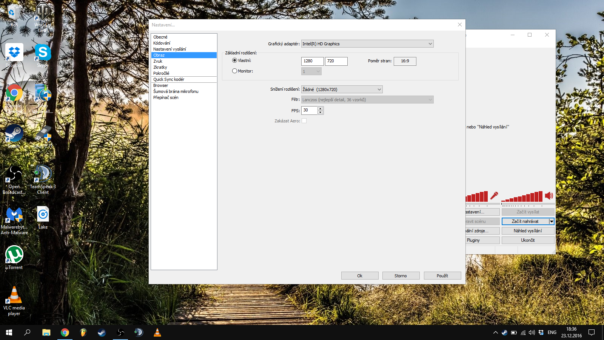Open the uTorrent desktop shortcut
Screen dimensions: 604x340
[x=14, y=255]
